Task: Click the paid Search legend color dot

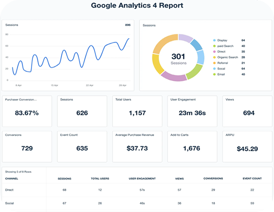Action: coord(214,46)
